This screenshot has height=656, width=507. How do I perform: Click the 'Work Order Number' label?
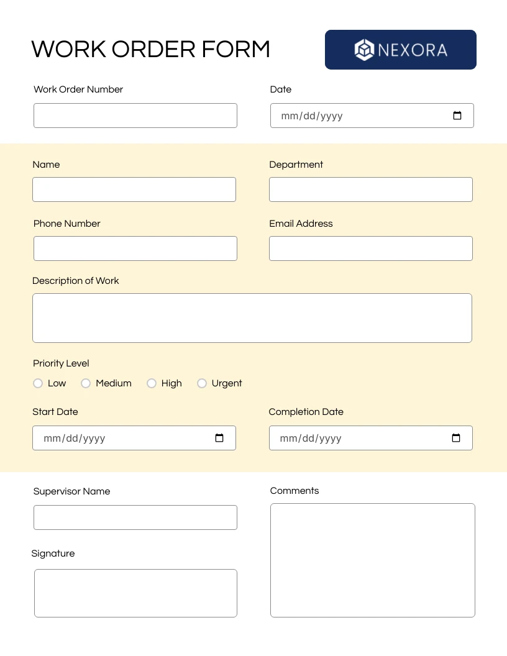tap(78, 89)
